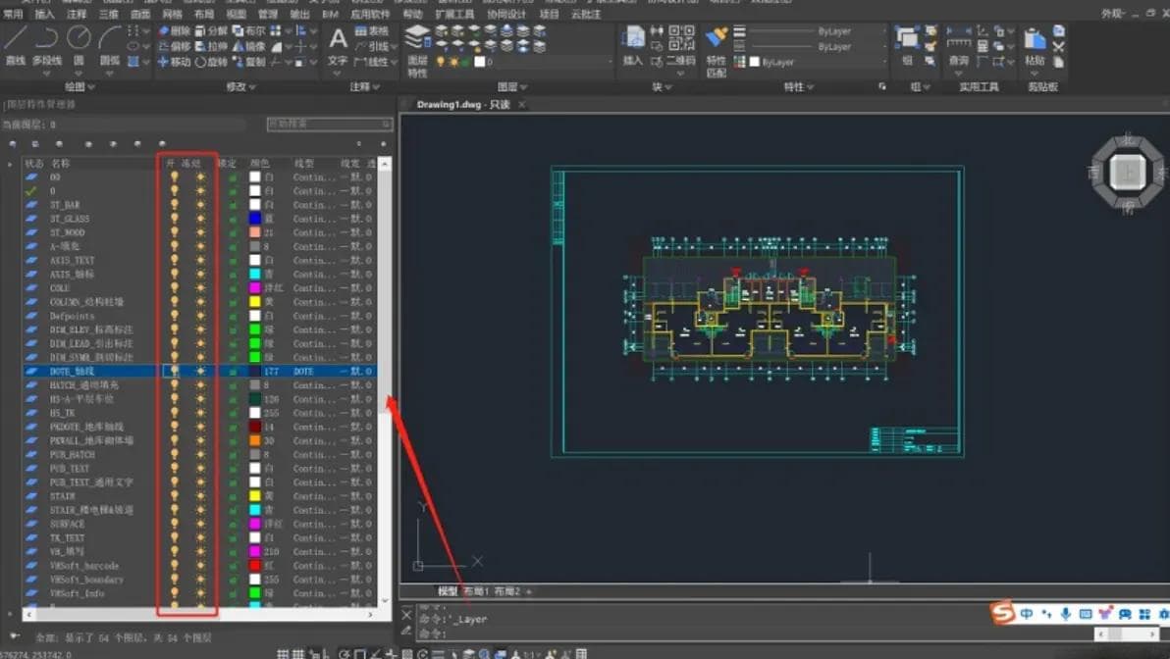Click the Table (表格) tool
This screenshot has height=659, width=1170.
point(372,31)
